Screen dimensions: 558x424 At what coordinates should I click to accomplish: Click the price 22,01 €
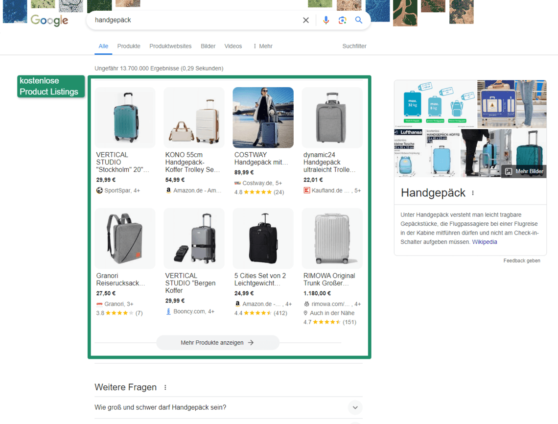313,180
